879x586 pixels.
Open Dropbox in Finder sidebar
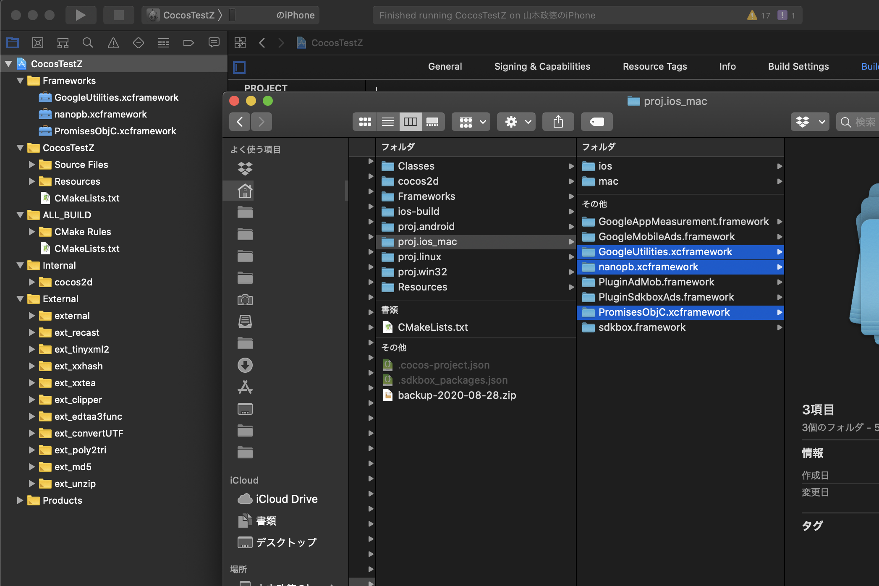tap(245, 169)
